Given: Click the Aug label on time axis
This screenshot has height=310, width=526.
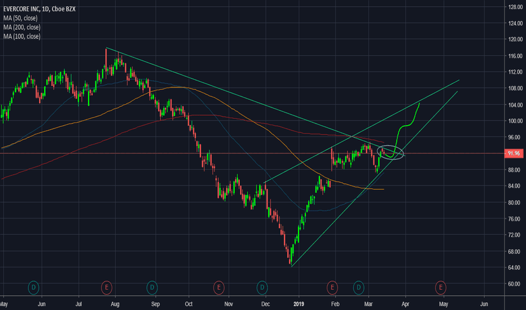Looking at the screenshot, I should [115, 304].
